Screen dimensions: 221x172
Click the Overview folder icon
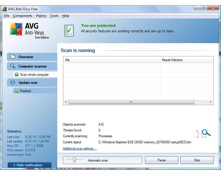tap(13, 56)
